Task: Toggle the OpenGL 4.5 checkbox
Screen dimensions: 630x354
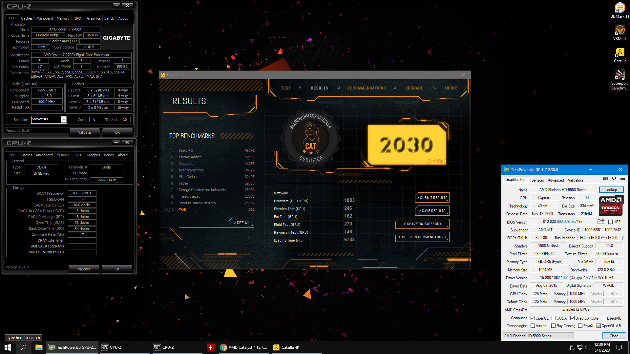Action: pos(598,325)
